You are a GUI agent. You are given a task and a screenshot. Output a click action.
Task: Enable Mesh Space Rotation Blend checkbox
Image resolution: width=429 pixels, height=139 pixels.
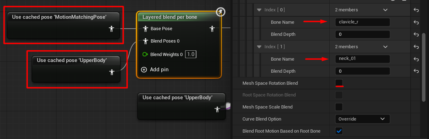click(x=339, y=83)
